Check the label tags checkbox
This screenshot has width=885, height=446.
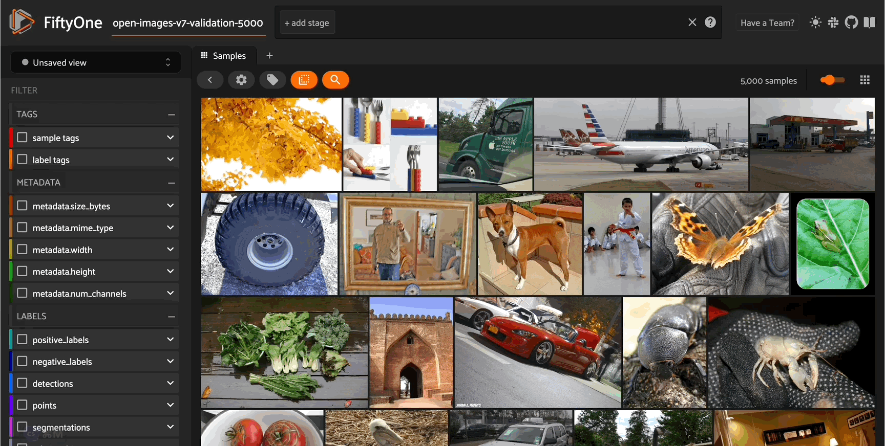(x=22, y=160)
